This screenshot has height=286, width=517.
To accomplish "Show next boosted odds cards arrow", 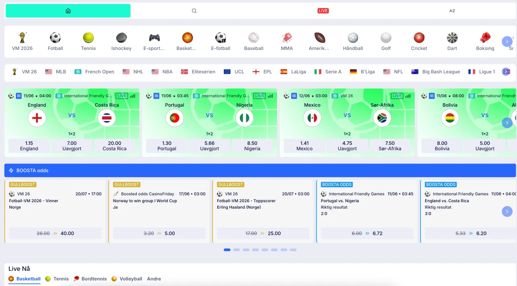I will pyautogui.click(x=507, y=211).
